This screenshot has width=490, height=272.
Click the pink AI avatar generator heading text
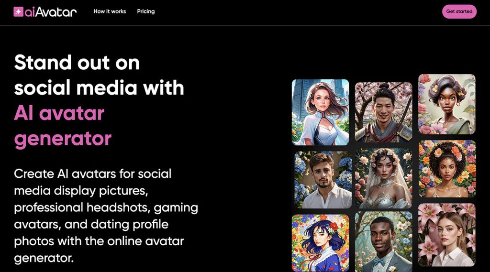coord(63,126)
